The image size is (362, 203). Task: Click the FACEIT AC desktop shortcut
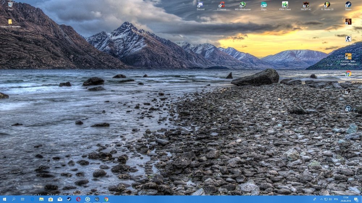306,6
